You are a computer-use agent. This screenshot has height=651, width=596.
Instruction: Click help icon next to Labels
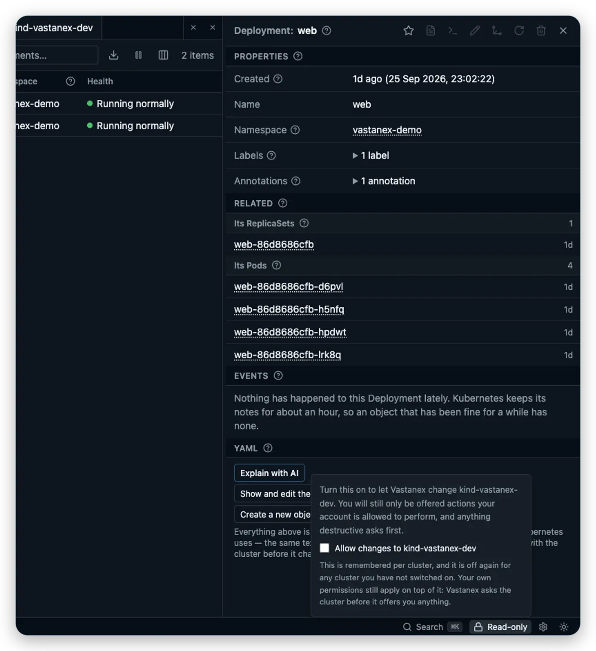[x=272, y=155]
